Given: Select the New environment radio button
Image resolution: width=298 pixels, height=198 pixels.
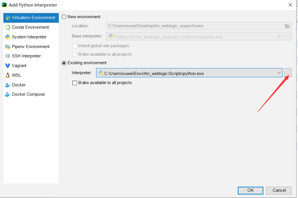Looking at the screenshot, I should coord(64,17).
